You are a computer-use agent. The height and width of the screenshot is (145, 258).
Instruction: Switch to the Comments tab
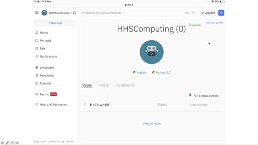125,85
